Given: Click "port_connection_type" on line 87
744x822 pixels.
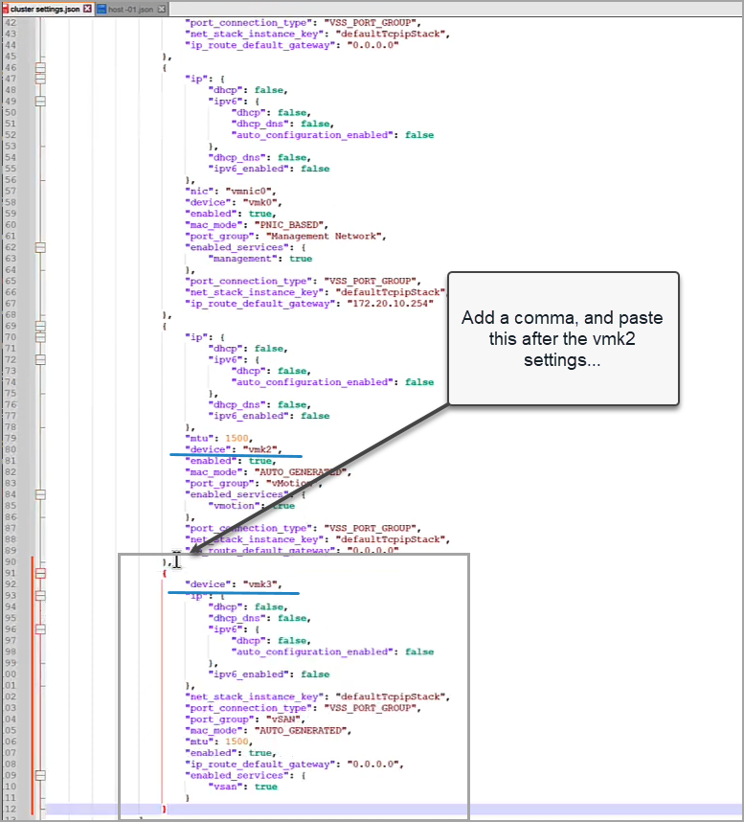Looking at the screenshot, I should (x=248, y=529).
